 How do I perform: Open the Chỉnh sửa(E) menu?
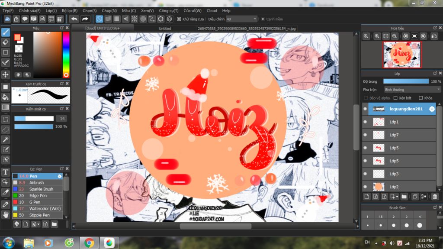click(x=30, y=10)
